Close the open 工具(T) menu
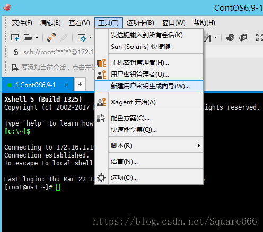The height and width of the screenshot is (232, 263). [109, 23]
